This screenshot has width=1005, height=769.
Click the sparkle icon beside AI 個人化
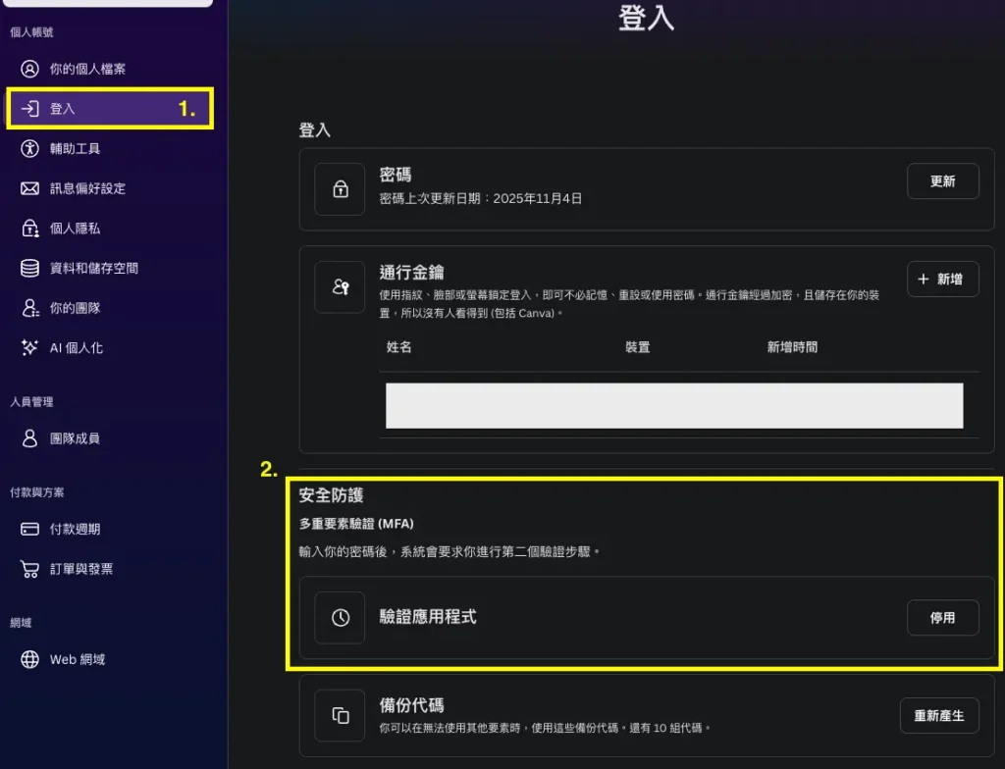point(29,347)
